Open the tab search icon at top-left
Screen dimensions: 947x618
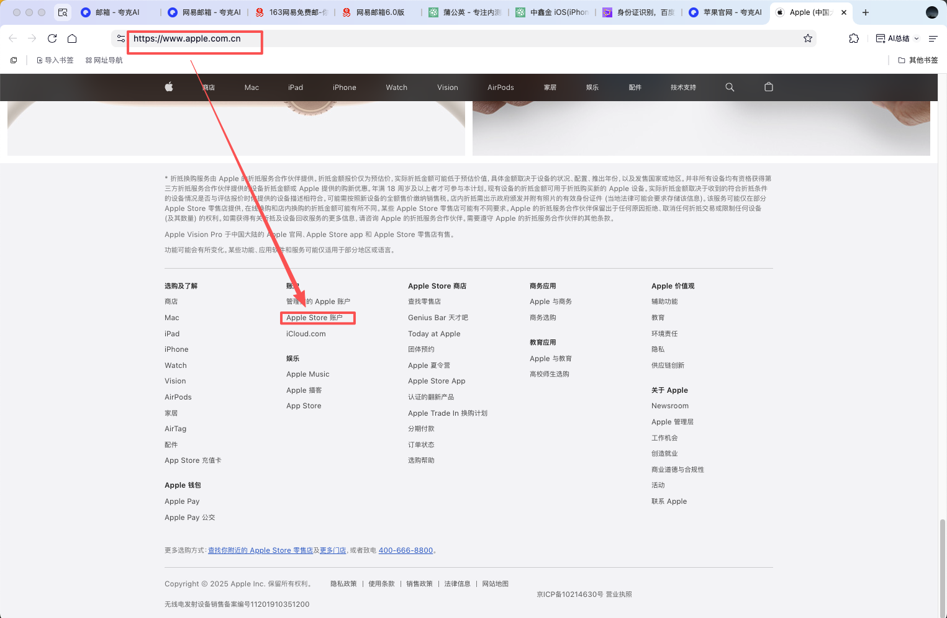click(63, 12)
